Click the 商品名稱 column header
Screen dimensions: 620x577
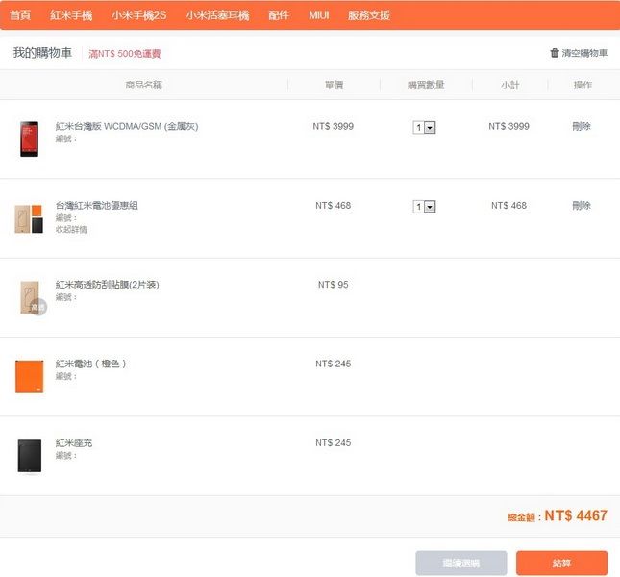coord(144,85)
